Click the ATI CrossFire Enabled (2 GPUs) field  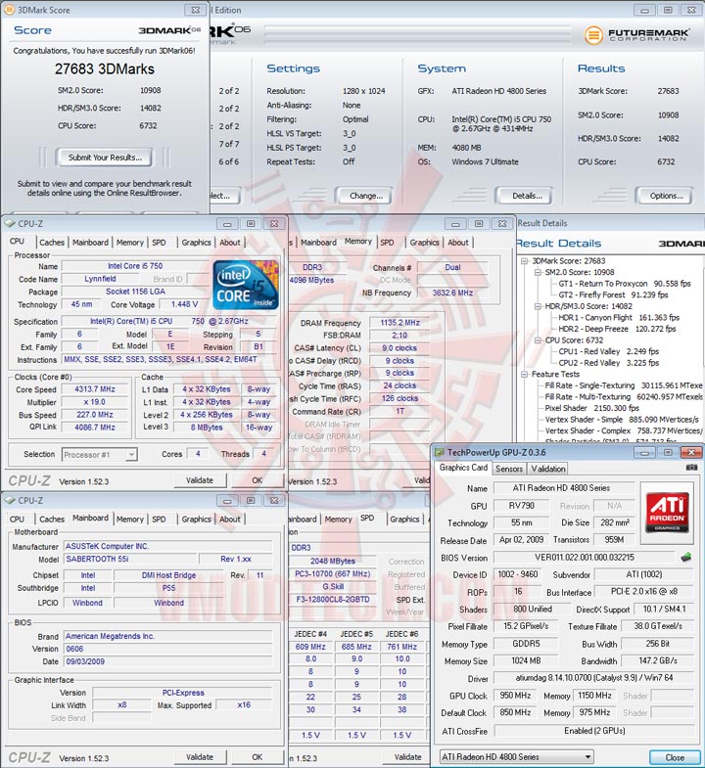click(594, 731)
